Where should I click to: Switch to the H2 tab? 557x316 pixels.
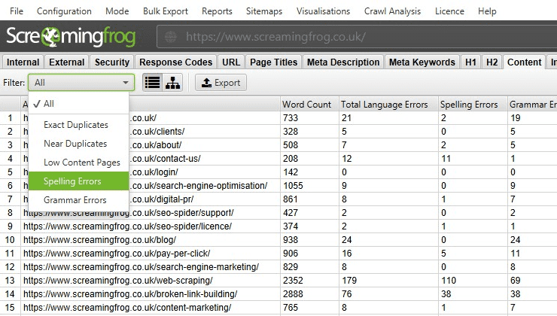(492, 62)
